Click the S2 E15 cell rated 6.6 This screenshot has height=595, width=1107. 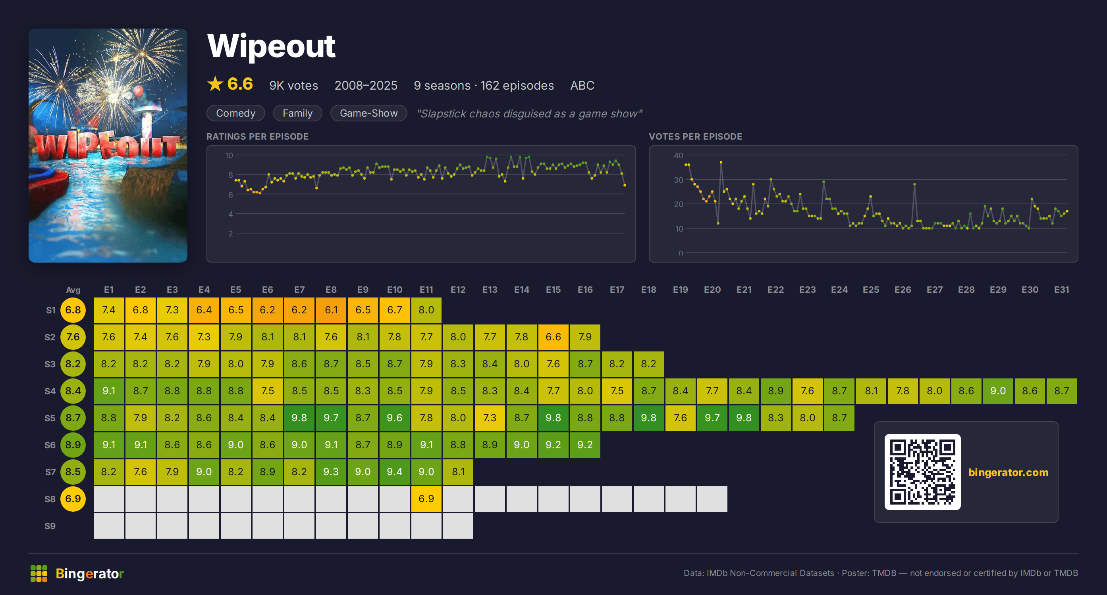(553, 337)
